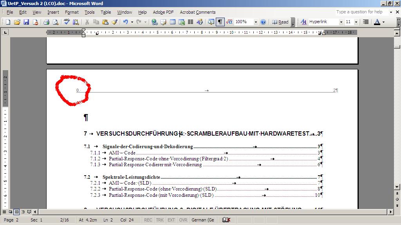The image size is (401, 225).
Task: Open the Zoom 100% dropdown
Action: [255, 22]
